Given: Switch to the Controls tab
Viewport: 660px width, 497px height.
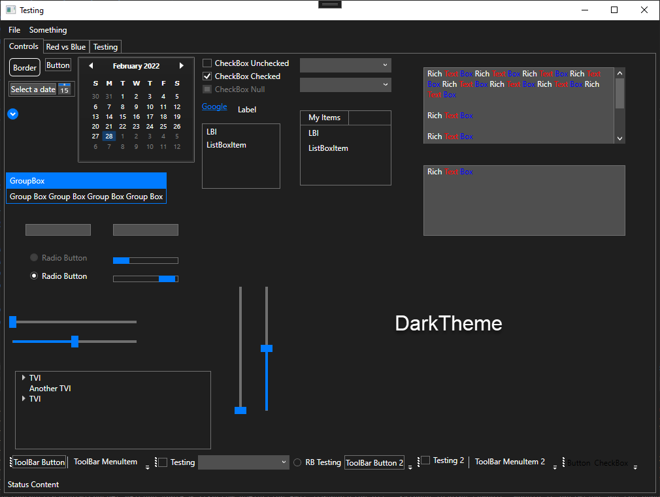Looking at the screenshot, I should pyautogui.click(x=24, y=46).
